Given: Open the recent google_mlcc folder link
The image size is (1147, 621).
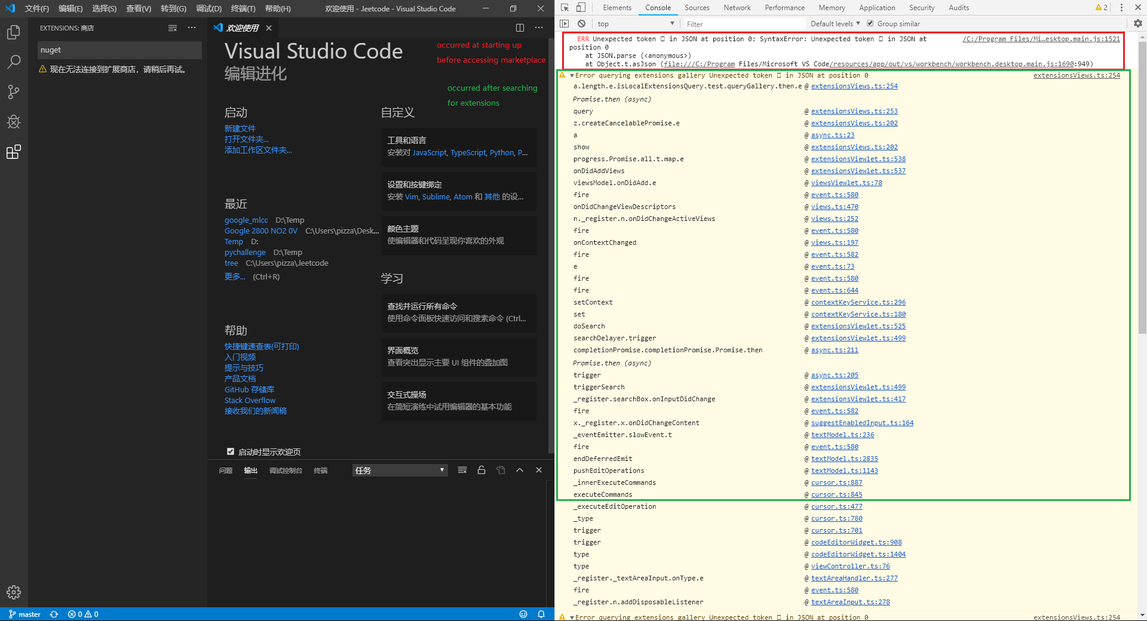Looking at the screenshot, I should coord(246,220).
